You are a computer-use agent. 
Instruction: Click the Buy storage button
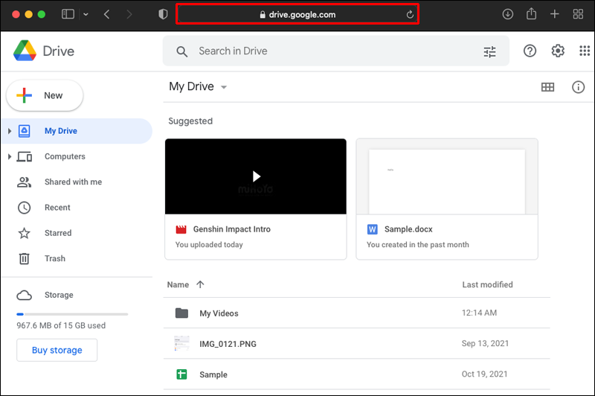coord(57,350)
